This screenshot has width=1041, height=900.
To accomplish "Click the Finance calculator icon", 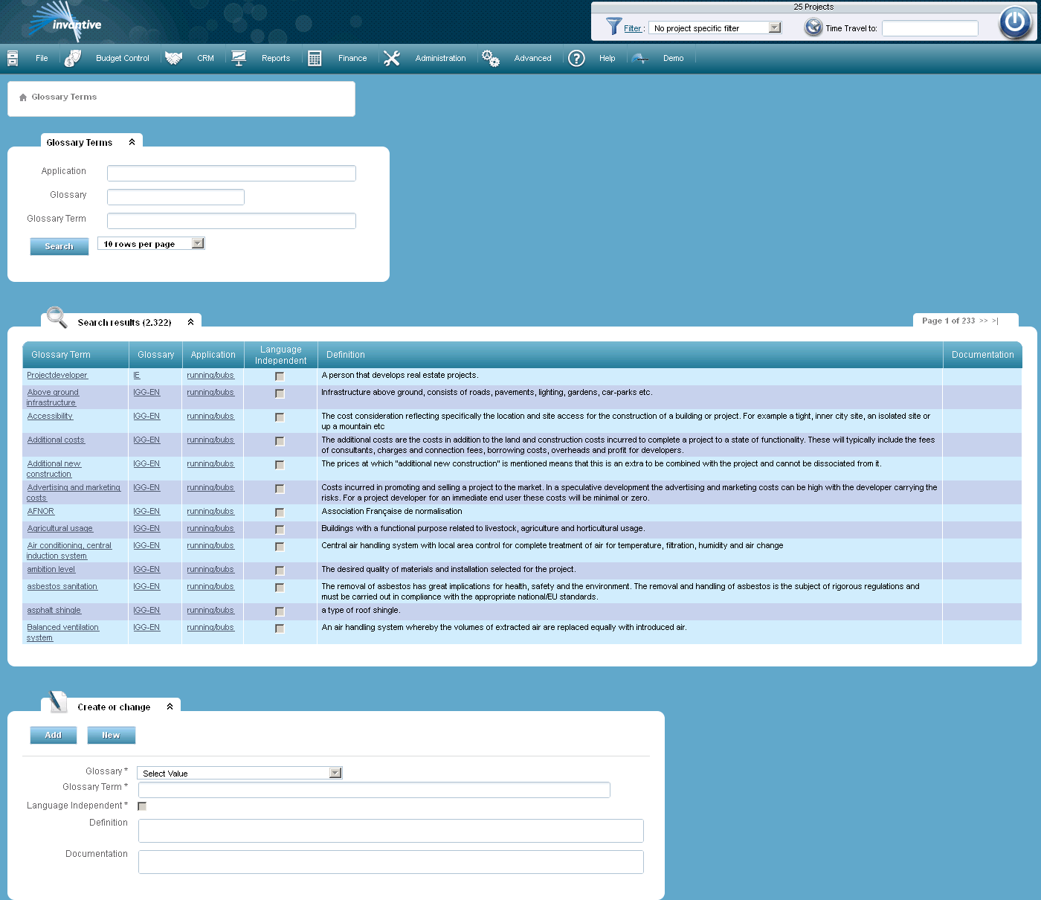I will (315, 58).
